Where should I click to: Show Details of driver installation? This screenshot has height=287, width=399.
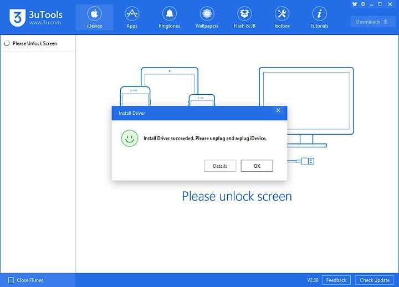(x=220, y=166)
